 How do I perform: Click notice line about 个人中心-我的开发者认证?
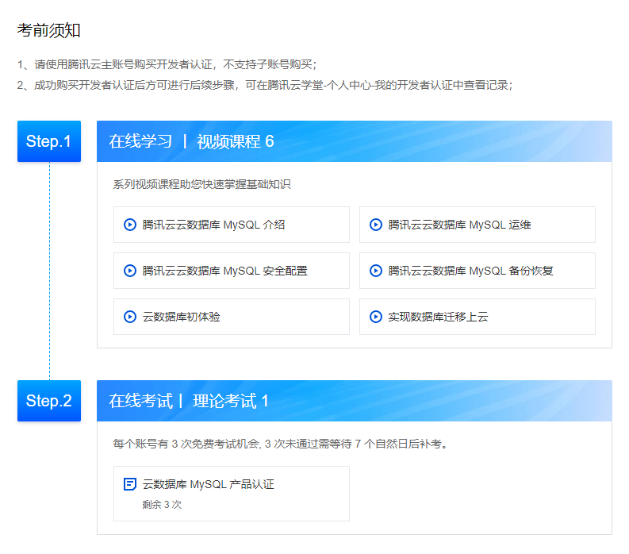click(265, 85)
